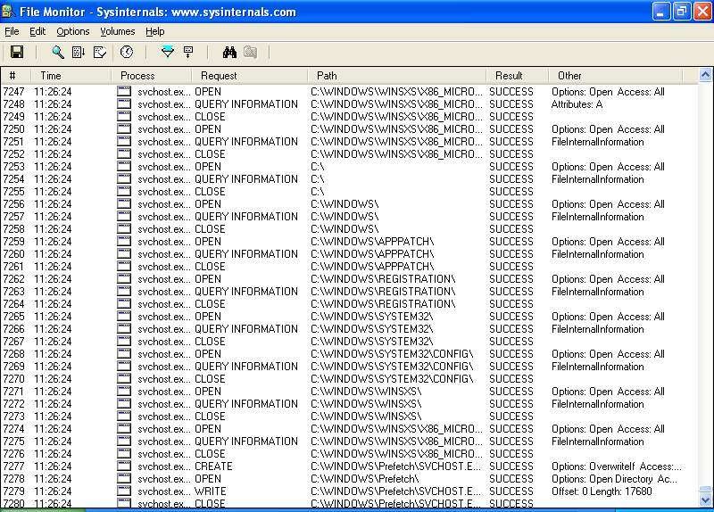
Task: Open the Edit menu
Action: pyautogui.click(x=37, y=31)
